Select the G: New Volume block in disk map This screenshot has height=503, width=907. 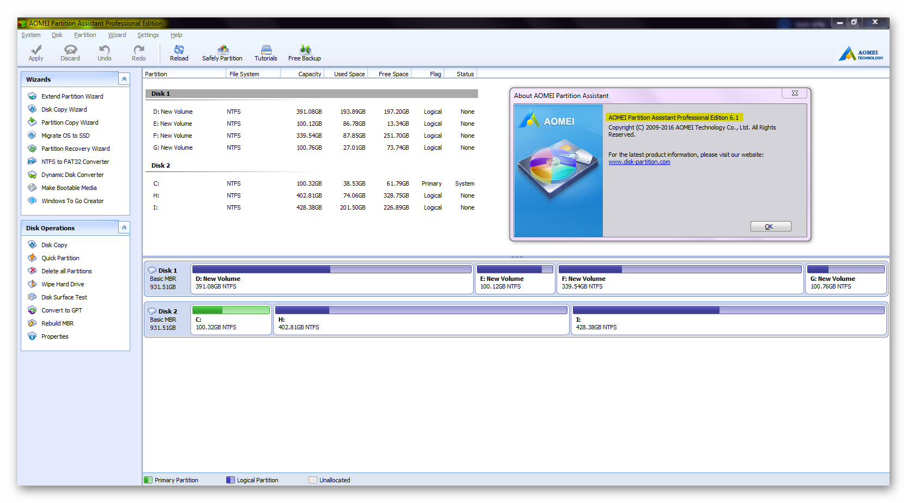(x=846, y=279)
